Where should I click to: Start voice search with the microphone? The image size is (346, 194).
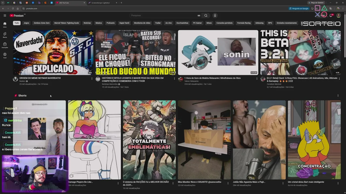(215, 15)
